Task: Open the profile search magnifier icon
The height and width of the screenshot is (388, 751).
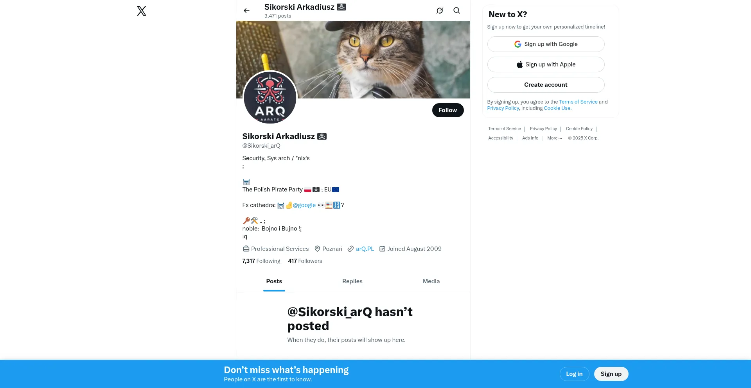Action: pos(456,11)
